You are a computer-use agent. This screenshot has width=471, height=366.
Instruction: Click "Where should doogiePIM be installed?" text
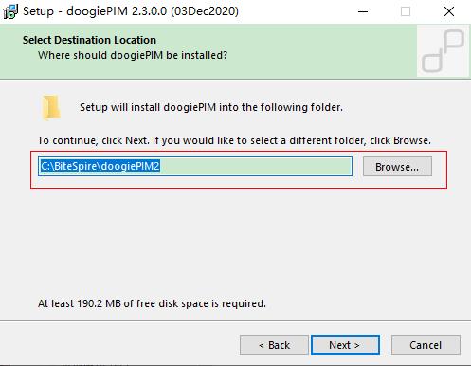pyautogui.click(x=133, y=55)
